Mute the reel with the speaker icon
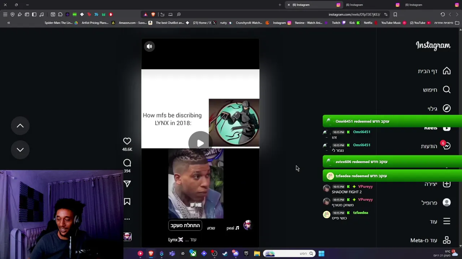 [x=149, y=46]
